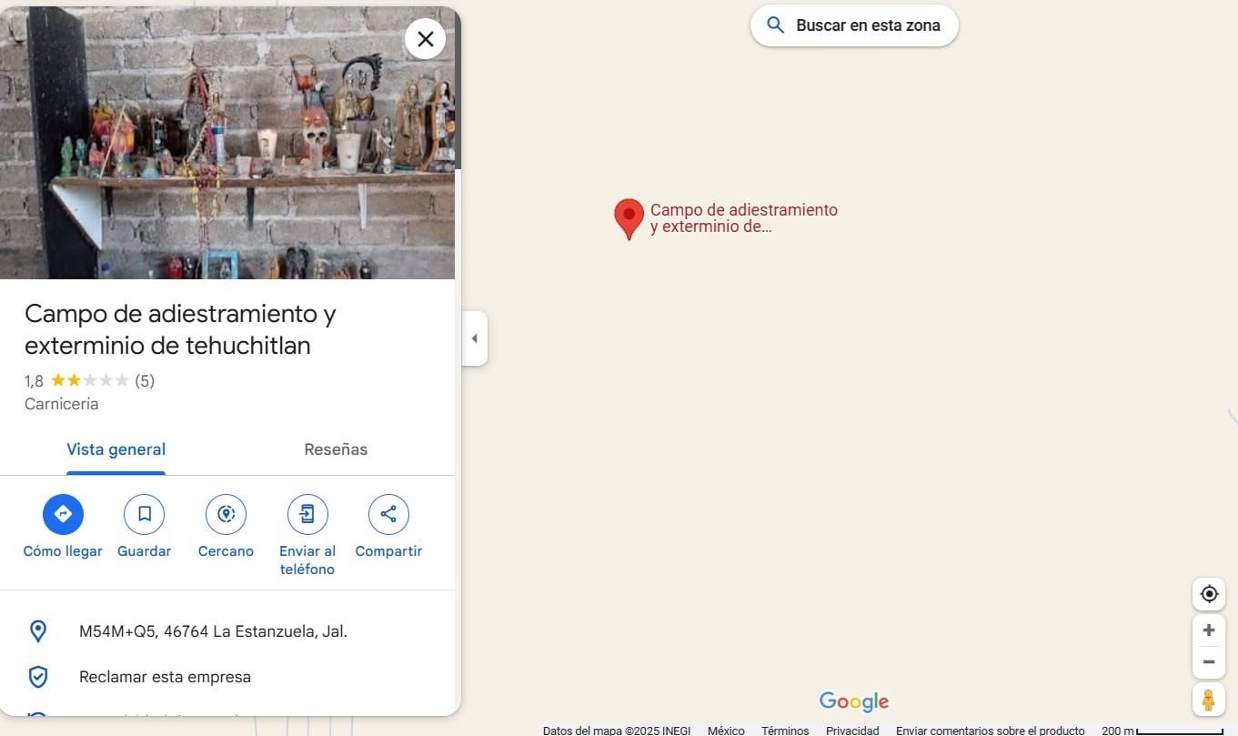
Task: Share the place with the Compartir icon
Action: [x=388, y=515]
